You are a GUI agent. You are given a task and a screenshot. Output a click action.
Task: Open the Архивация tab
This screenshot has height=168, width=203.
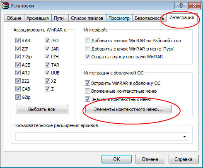pyautogui.click(x=38, y=18)
